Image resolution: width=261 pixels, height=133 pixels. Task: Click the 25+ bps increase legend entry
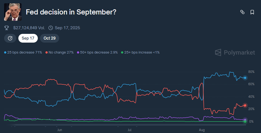coord(140,52)
